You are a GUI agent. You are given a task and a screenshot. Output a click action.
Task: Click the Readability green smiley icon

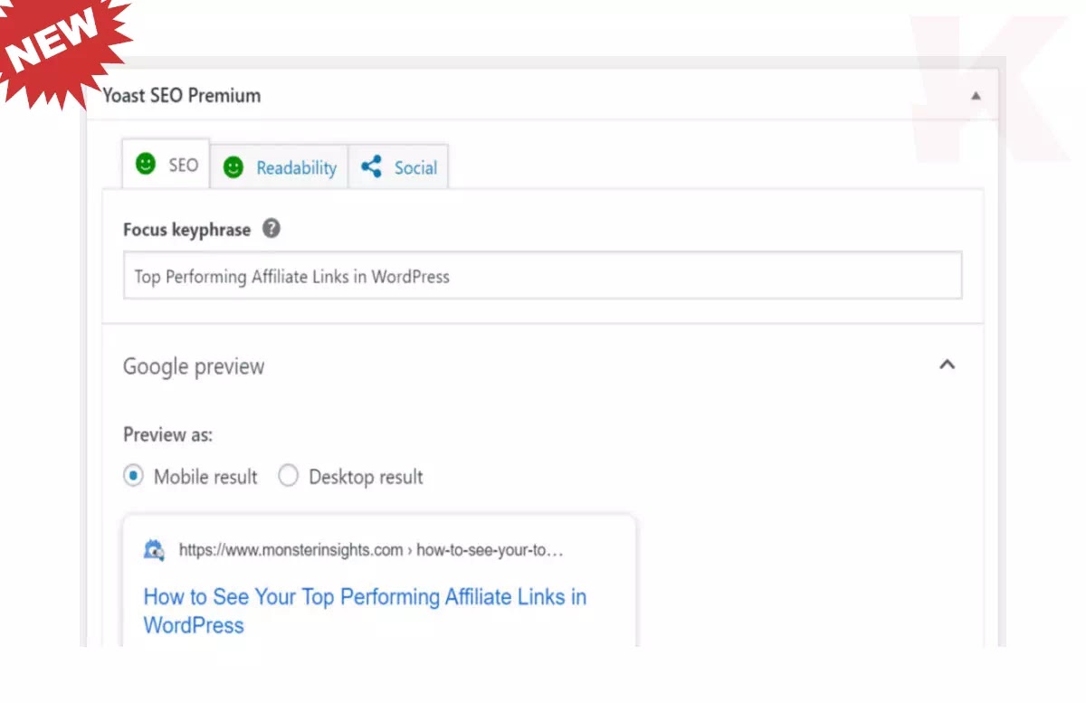[233, 167]
